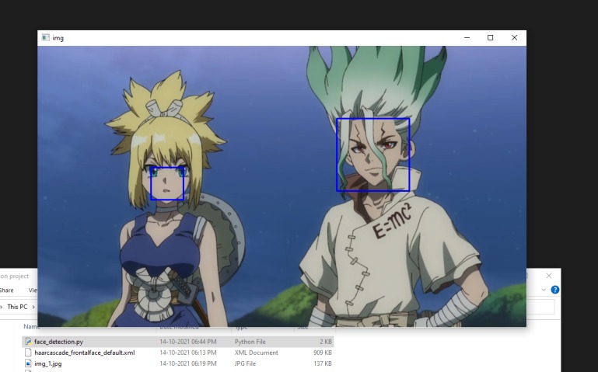Close the File Explorer window
598x372 pixels.
pyautogui.click(x=549, y=276)
